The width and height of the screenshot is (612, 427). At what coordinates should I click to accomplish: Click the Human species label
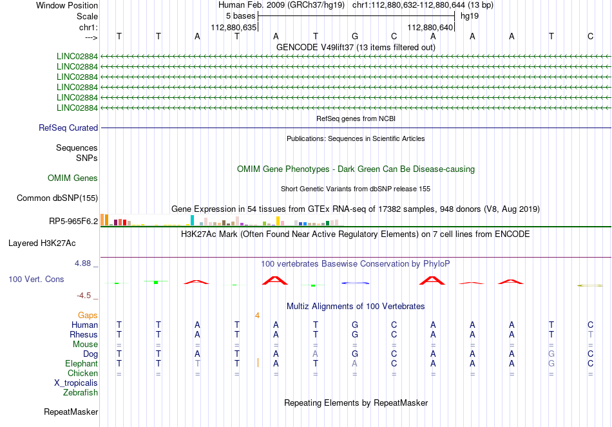84,325
